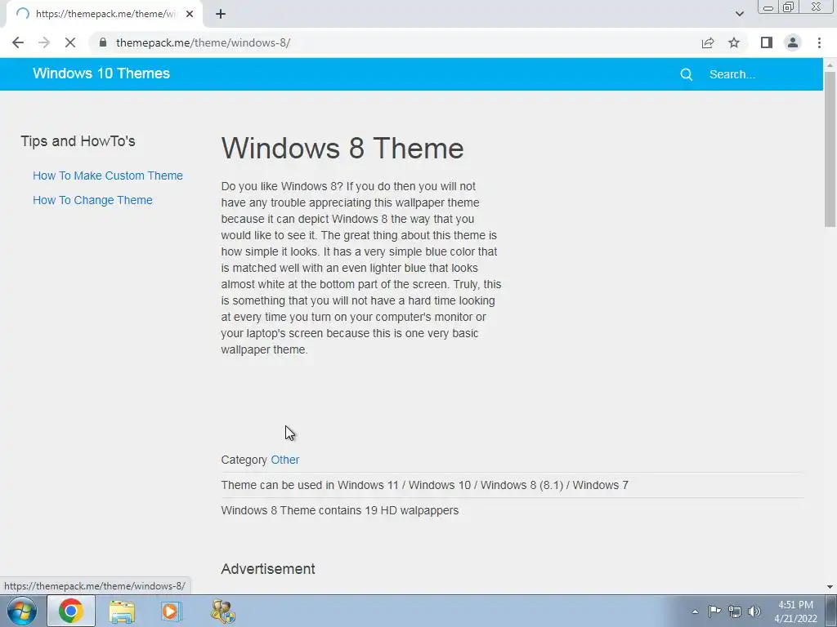Image resolution: width=837 pixels, height=627 pixels.
Task: Open Windows Media Player from taskbar
Action: [x=172, y=611]
